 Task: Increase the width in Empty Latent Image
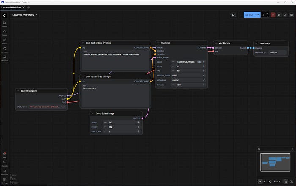pos(138,123)
